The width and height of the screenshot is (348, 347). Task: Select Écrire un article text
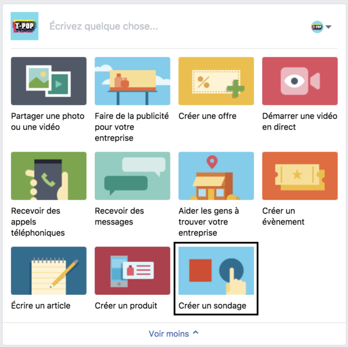[x=41, y=306]
